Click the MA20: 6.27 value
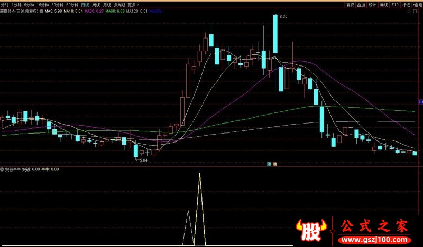 [94, 11]
